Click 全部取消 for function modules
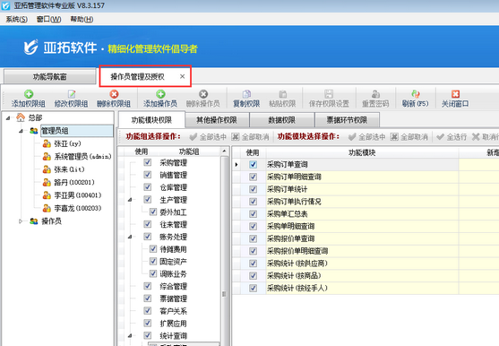 pyautogui.click(x=409, y=137)
